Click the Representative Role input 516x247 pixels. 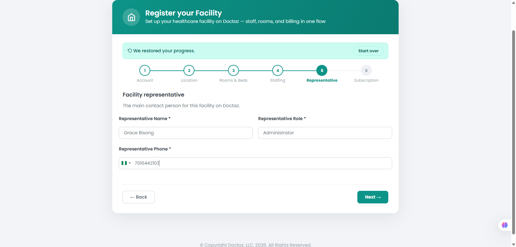pos(325,133)
